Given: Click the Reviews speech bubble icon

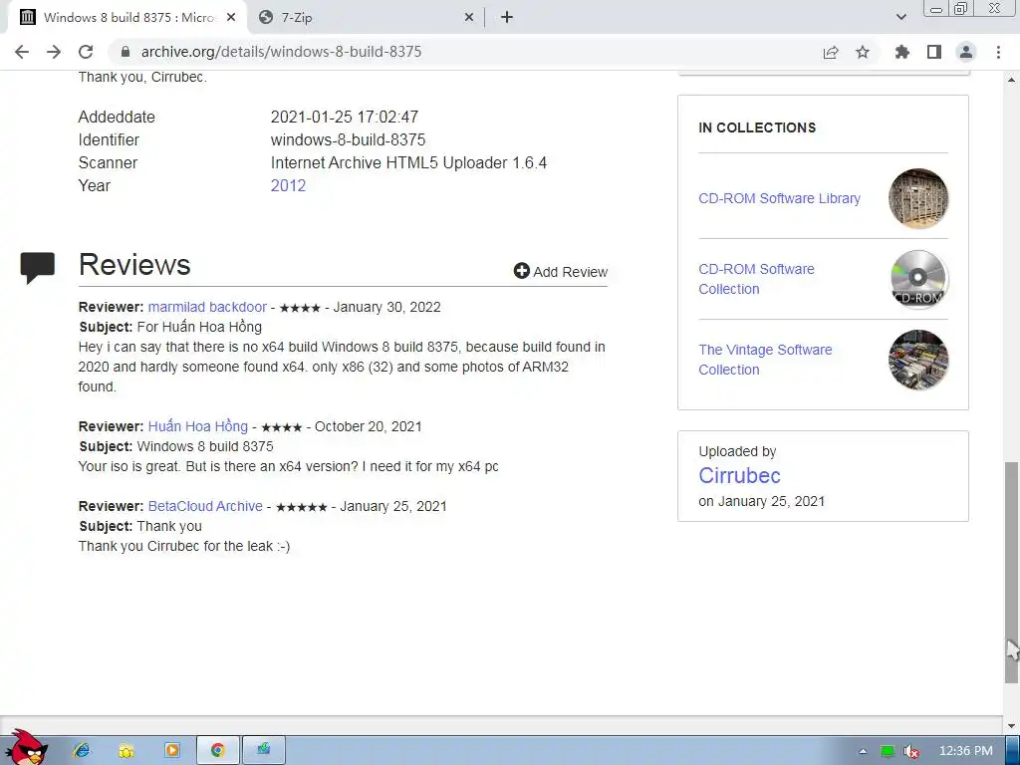Looking at the screenshot, I should 37,267.
